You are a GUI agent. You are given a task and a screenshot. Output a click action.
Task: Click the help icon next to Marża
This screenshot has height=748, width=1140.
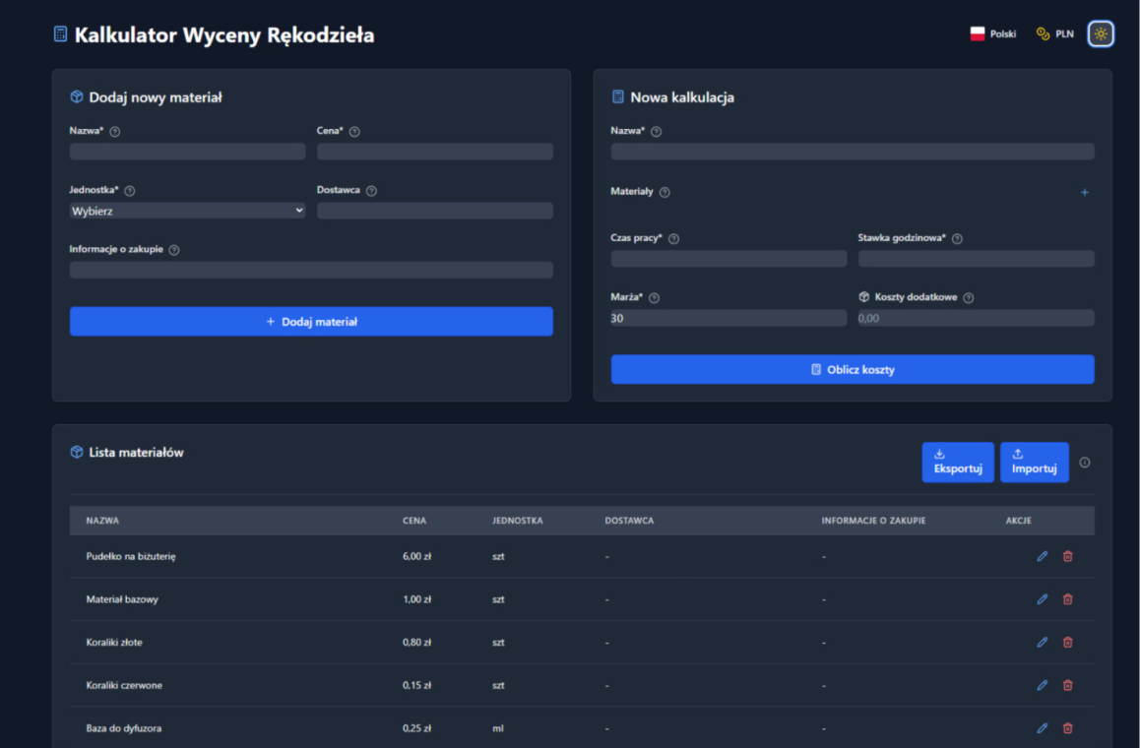[x=654, y=298]
